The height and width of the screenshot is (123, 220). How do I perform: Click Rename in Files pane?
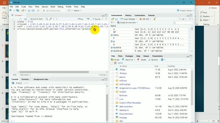coord(153,60)
